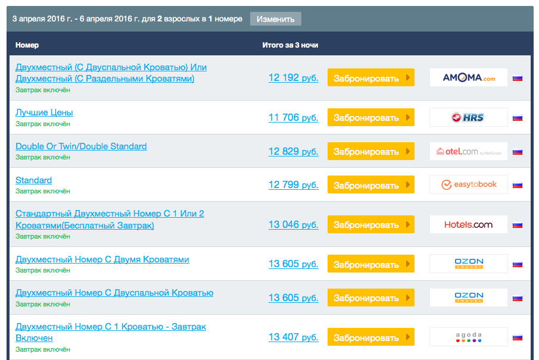Open the Standard room link
This screenshot has height=360, width=539.
[33, 180]
